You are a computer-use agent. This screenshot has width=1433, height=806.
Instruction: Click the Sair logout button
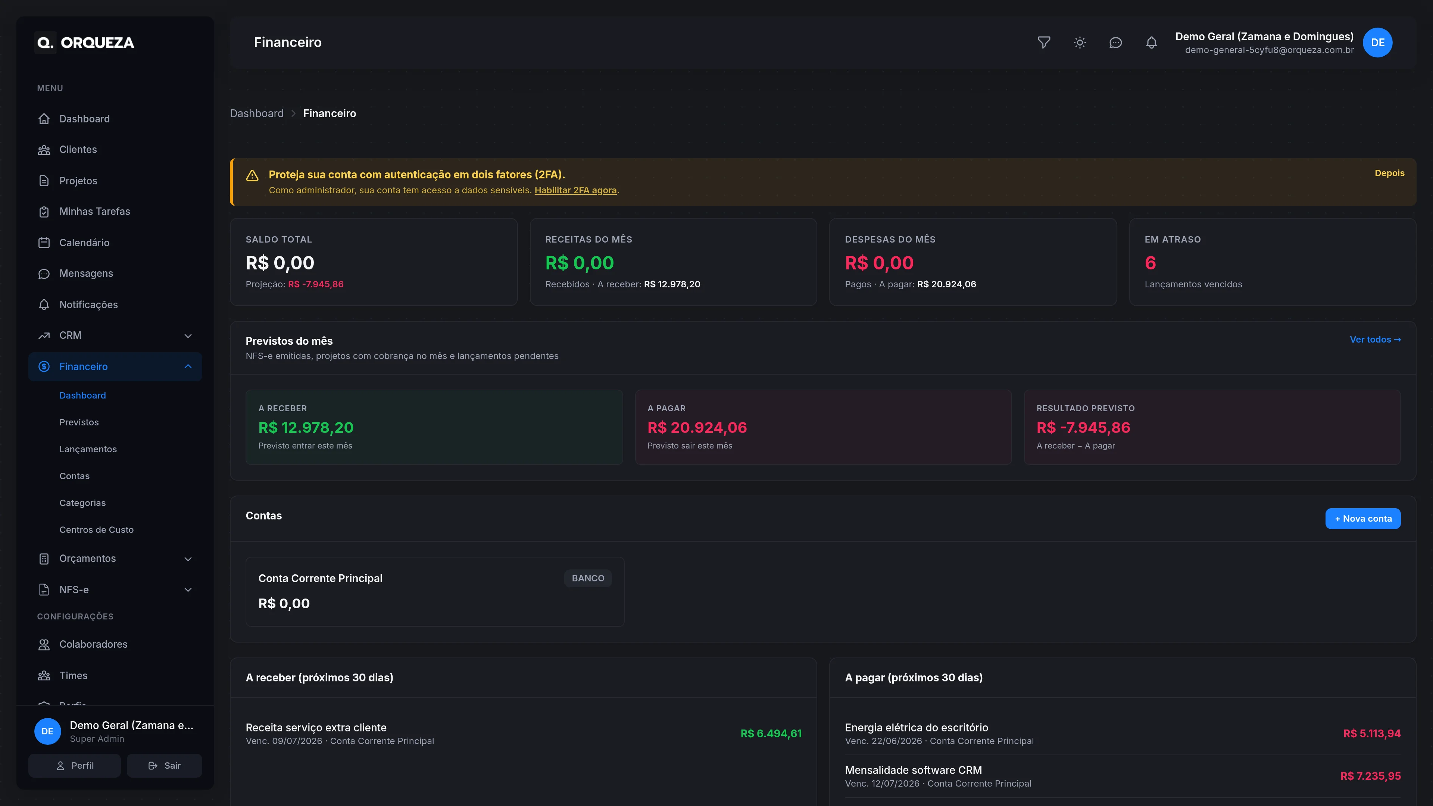click(164, 765)
